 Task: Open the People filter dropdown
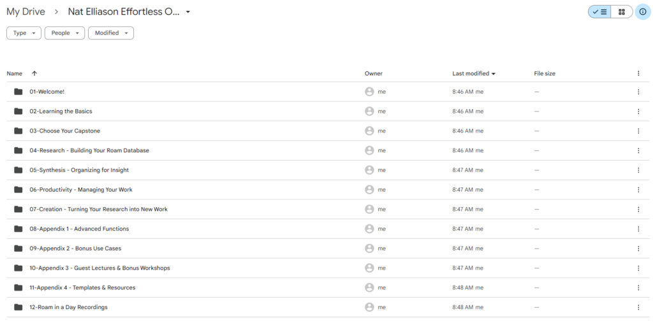coord(64,33)
